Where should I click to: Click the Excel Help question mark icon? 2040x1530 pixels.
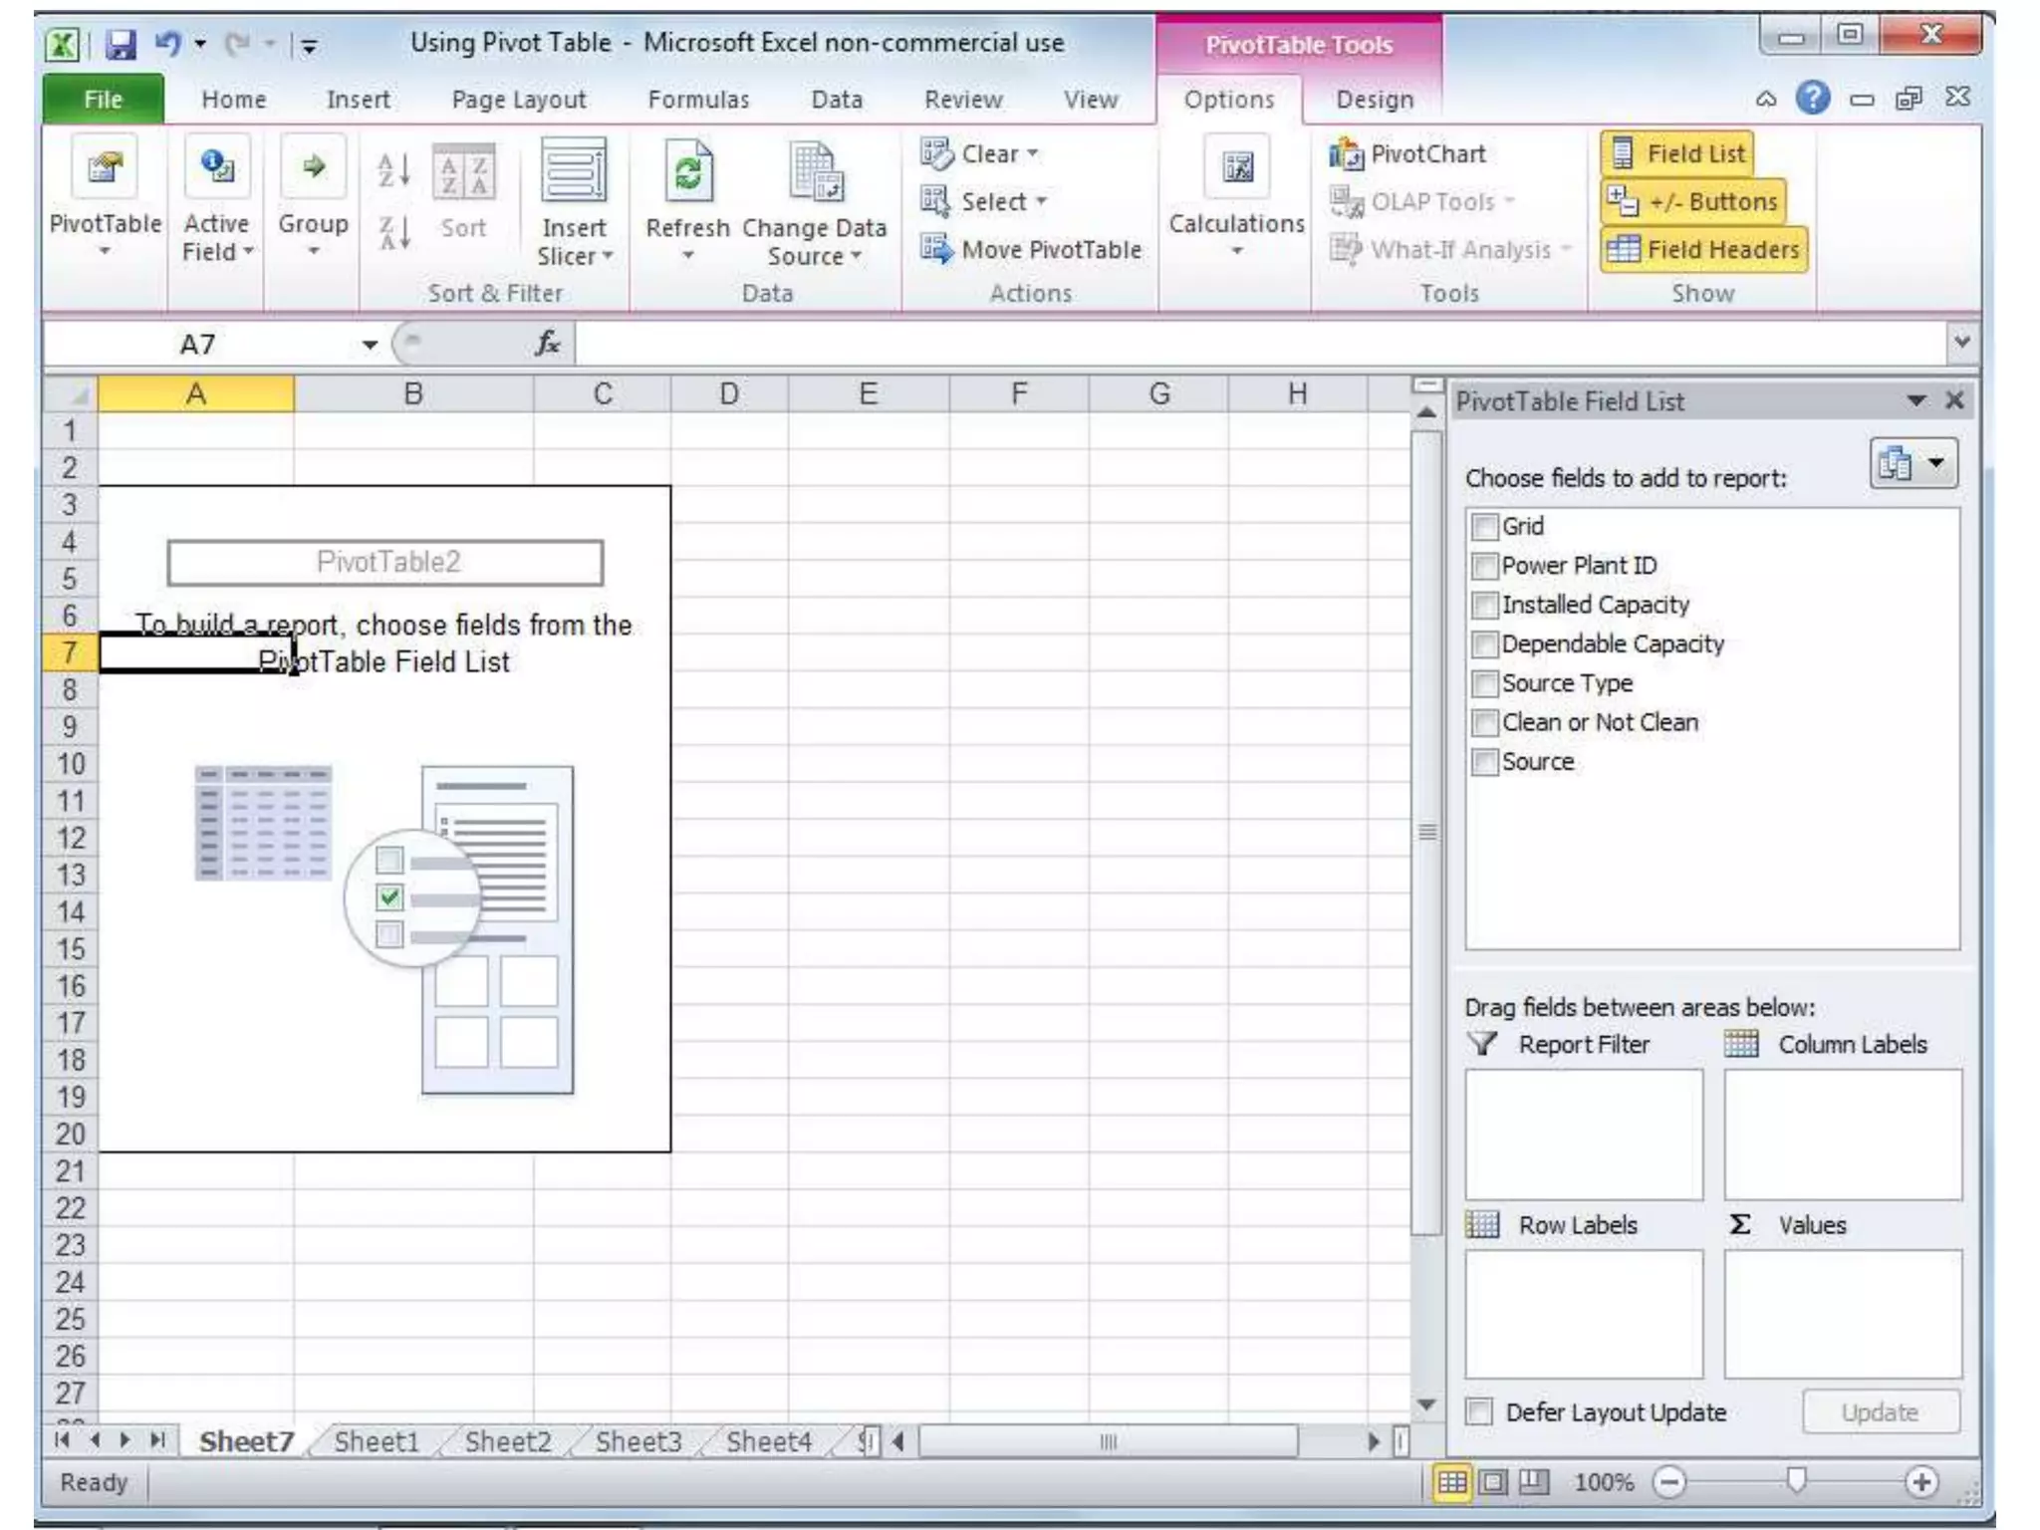pyautogui.click(x=1813, y=98)
